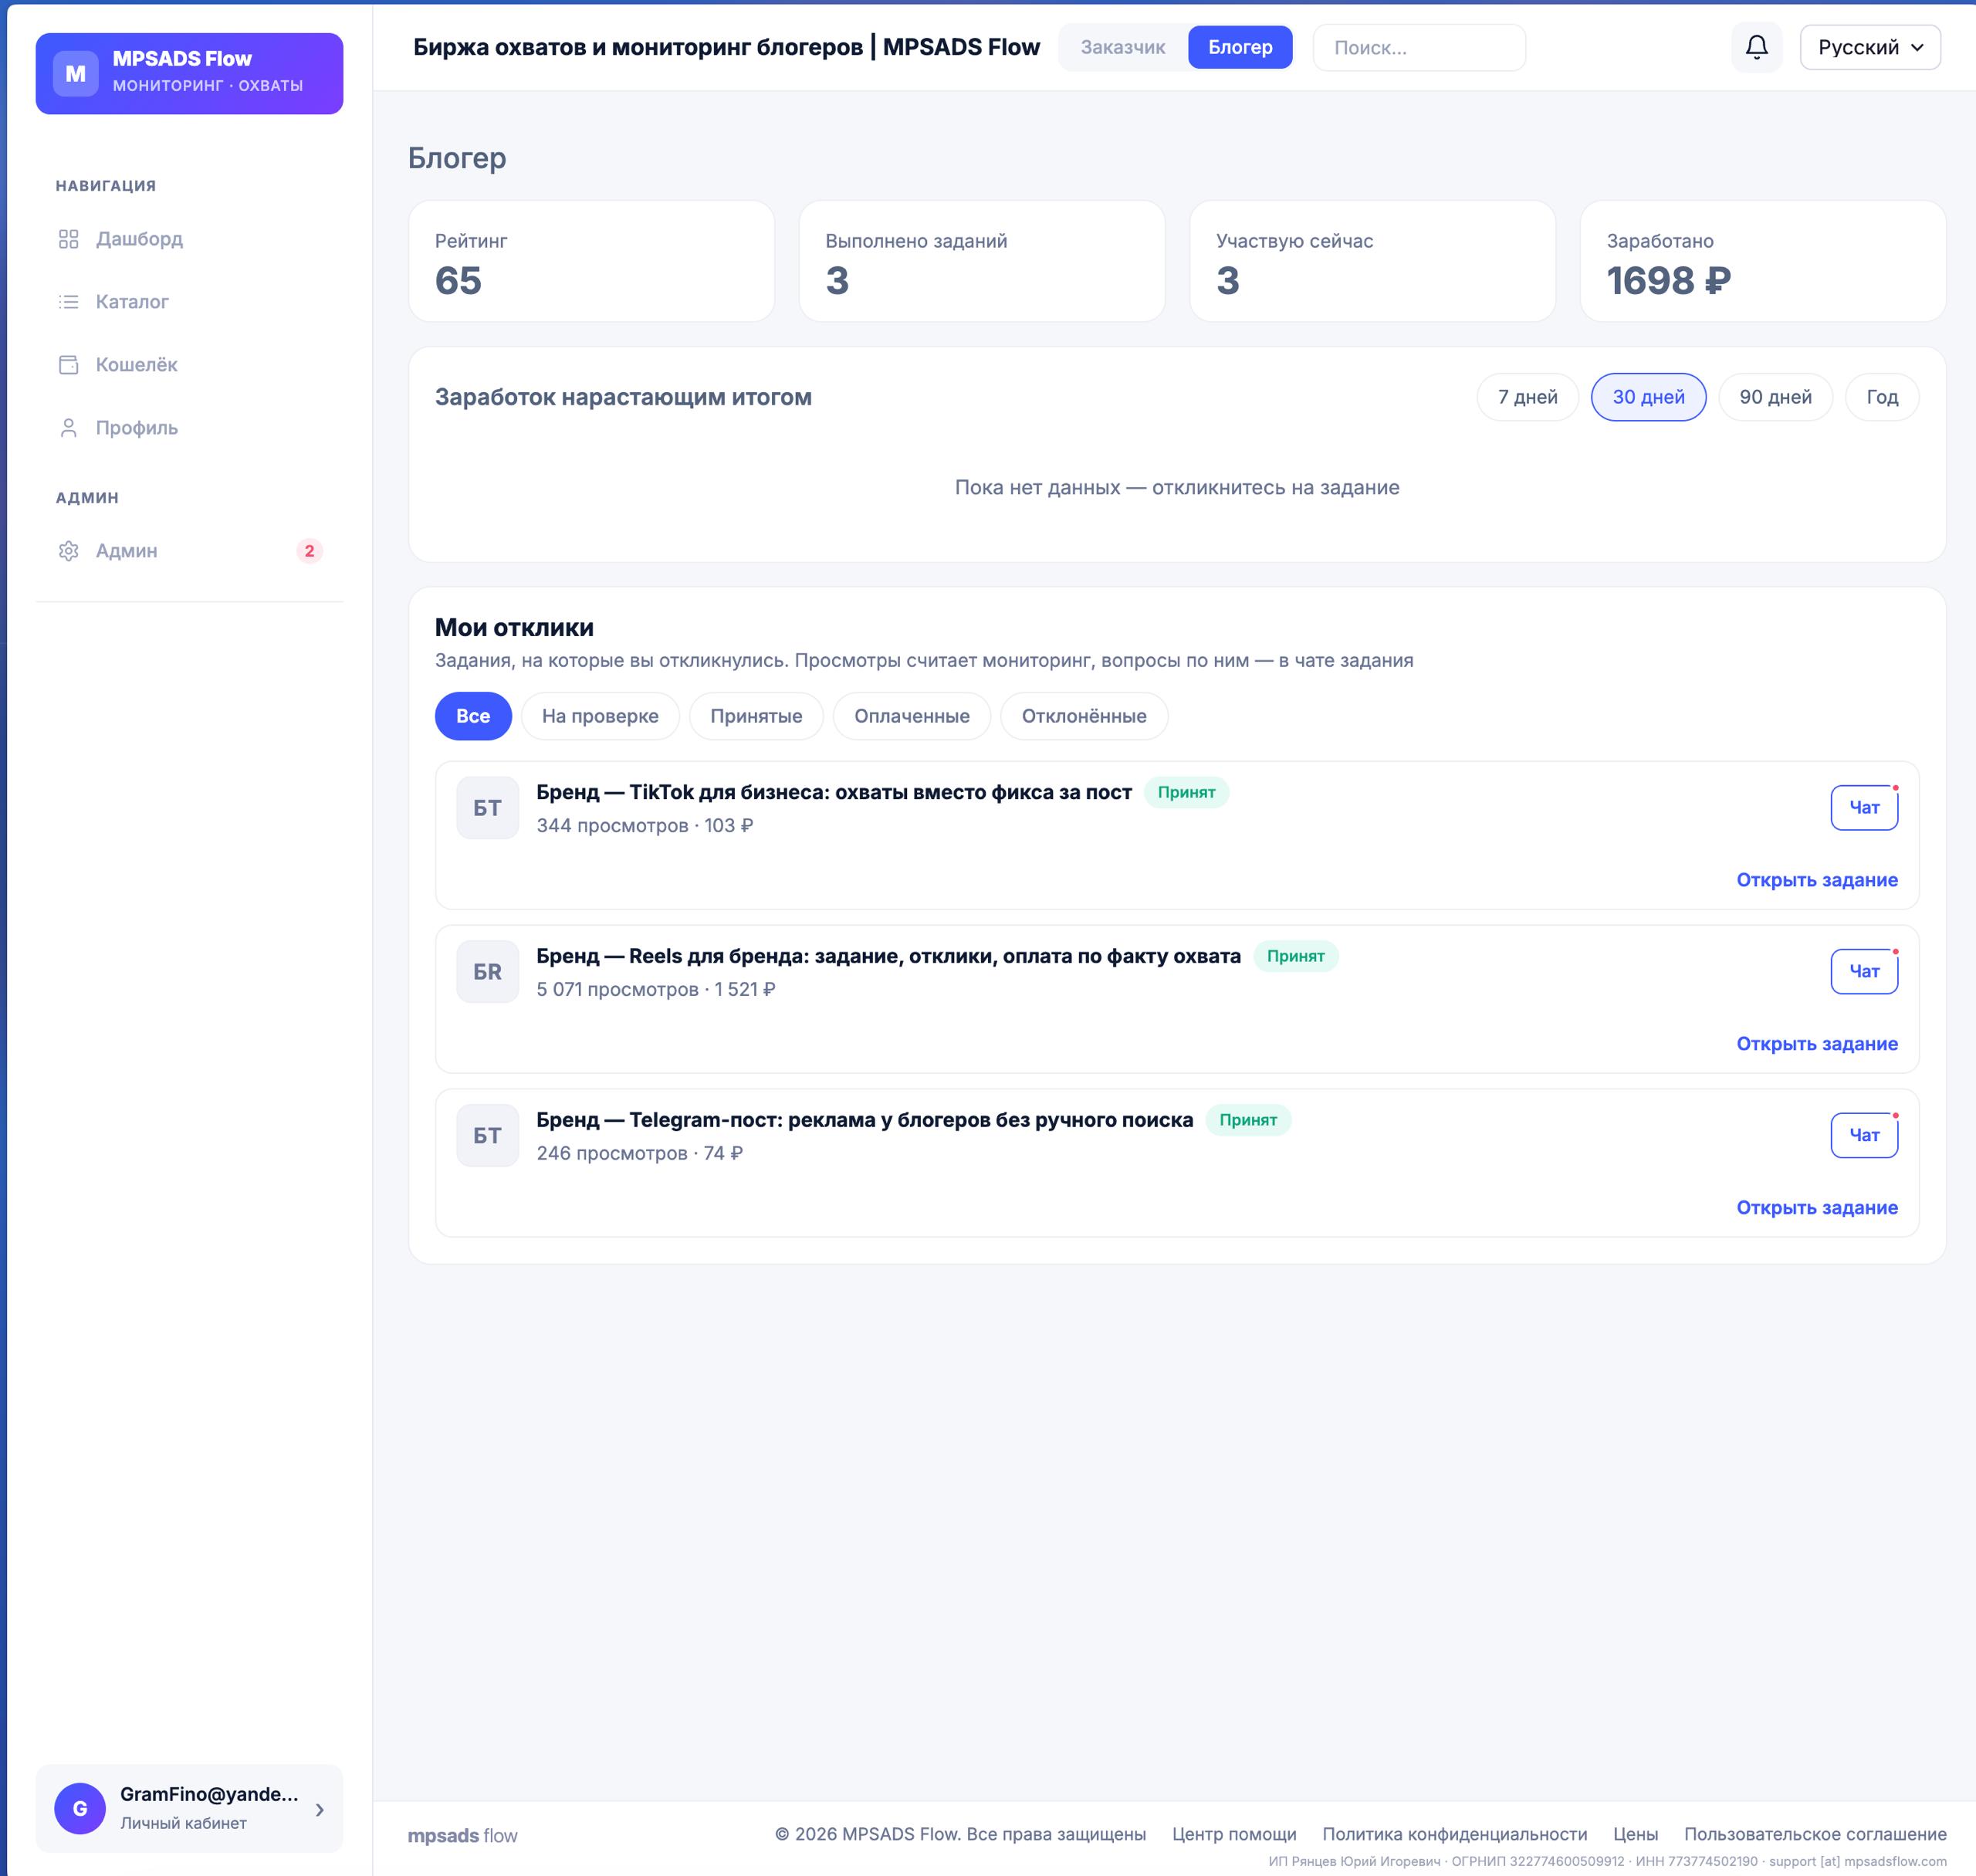This screenshot has height=1876, width=1976.
Task: Click the Каталог list icon
Action: coord(68,302)
